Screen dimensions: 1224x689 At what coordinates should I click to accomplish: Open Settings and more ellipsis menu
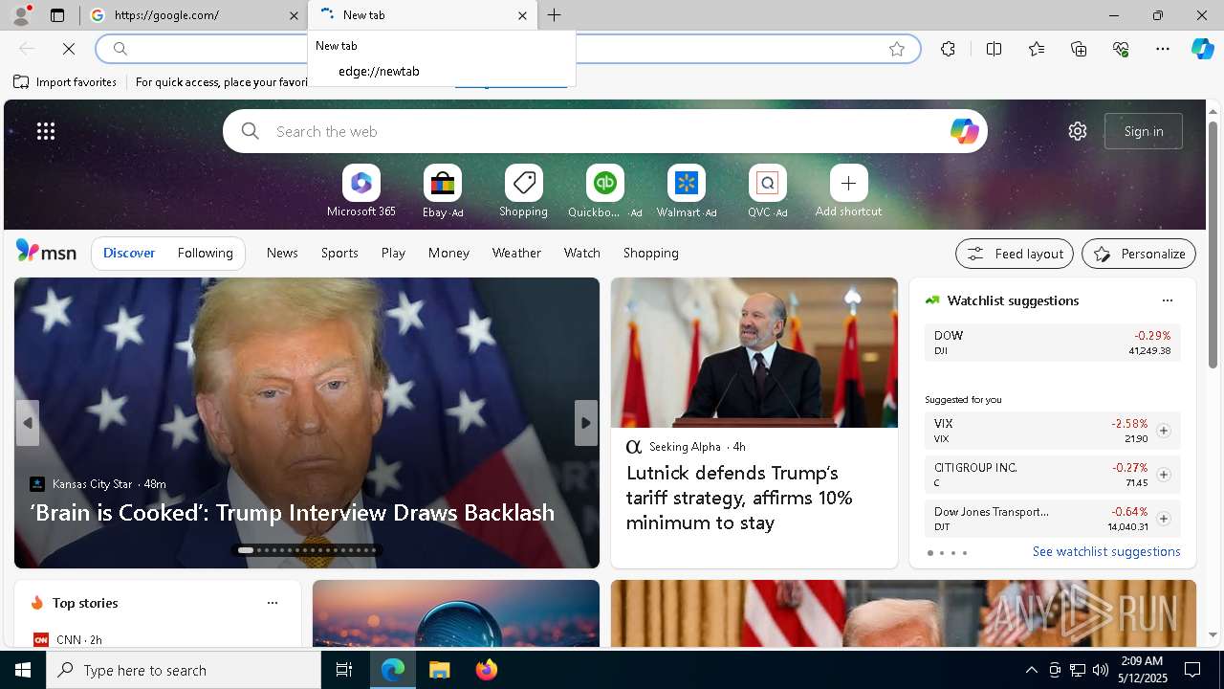click(1163, 49)
